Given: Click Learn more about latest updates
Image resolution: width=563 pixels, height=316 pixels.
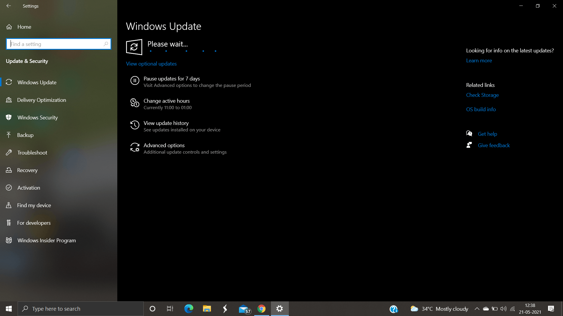Looking at the screenshot, I should click(x=479, y=60).
